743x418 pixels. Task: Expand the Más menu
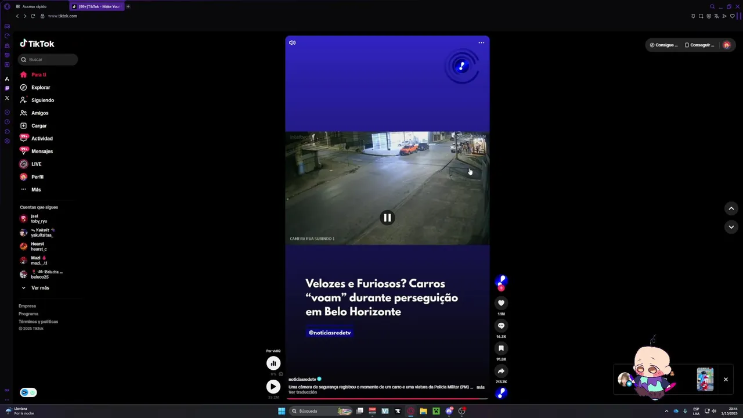pyautogui.click(x=31, y=189)
